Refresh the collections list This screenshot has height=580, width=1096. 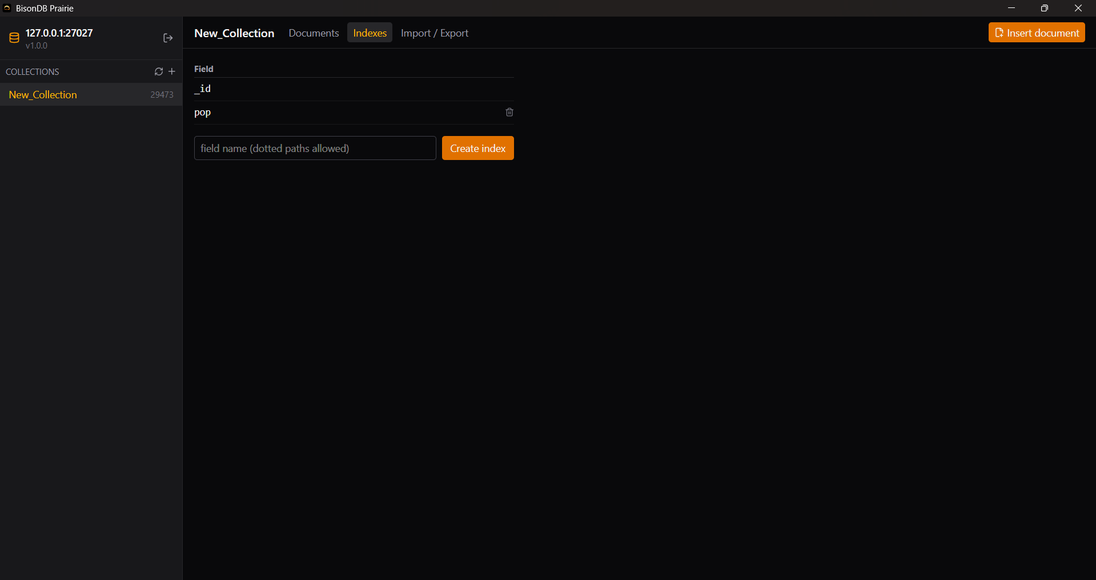tap(159, 71)
